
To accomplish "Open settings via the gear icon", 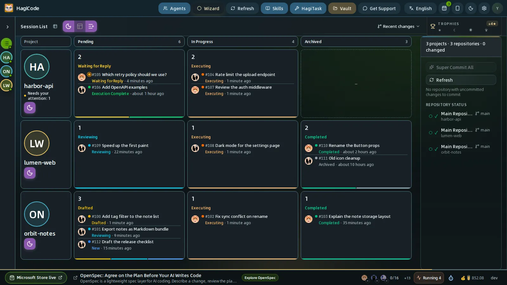I will click(x=484, y=8).
